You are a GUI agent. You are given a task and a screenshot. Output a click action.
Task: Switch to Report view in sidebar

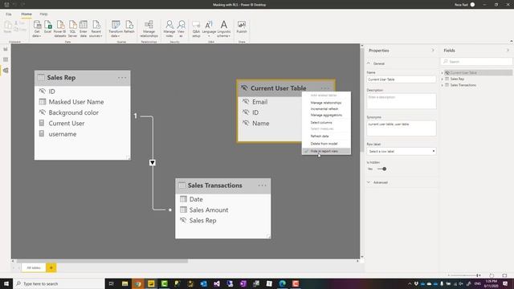(x=6, y=49)
